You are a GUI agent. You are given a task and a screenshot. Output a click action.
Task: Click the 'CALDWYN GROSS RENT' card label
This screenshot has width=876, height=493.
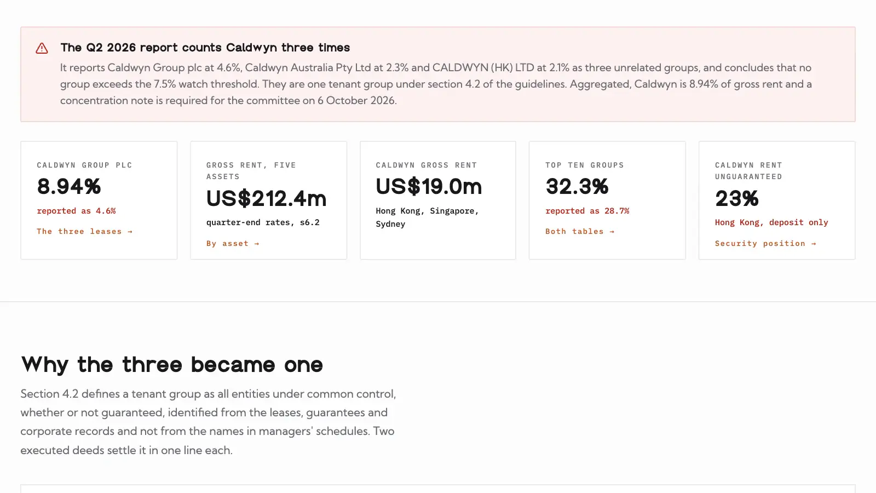427,165
